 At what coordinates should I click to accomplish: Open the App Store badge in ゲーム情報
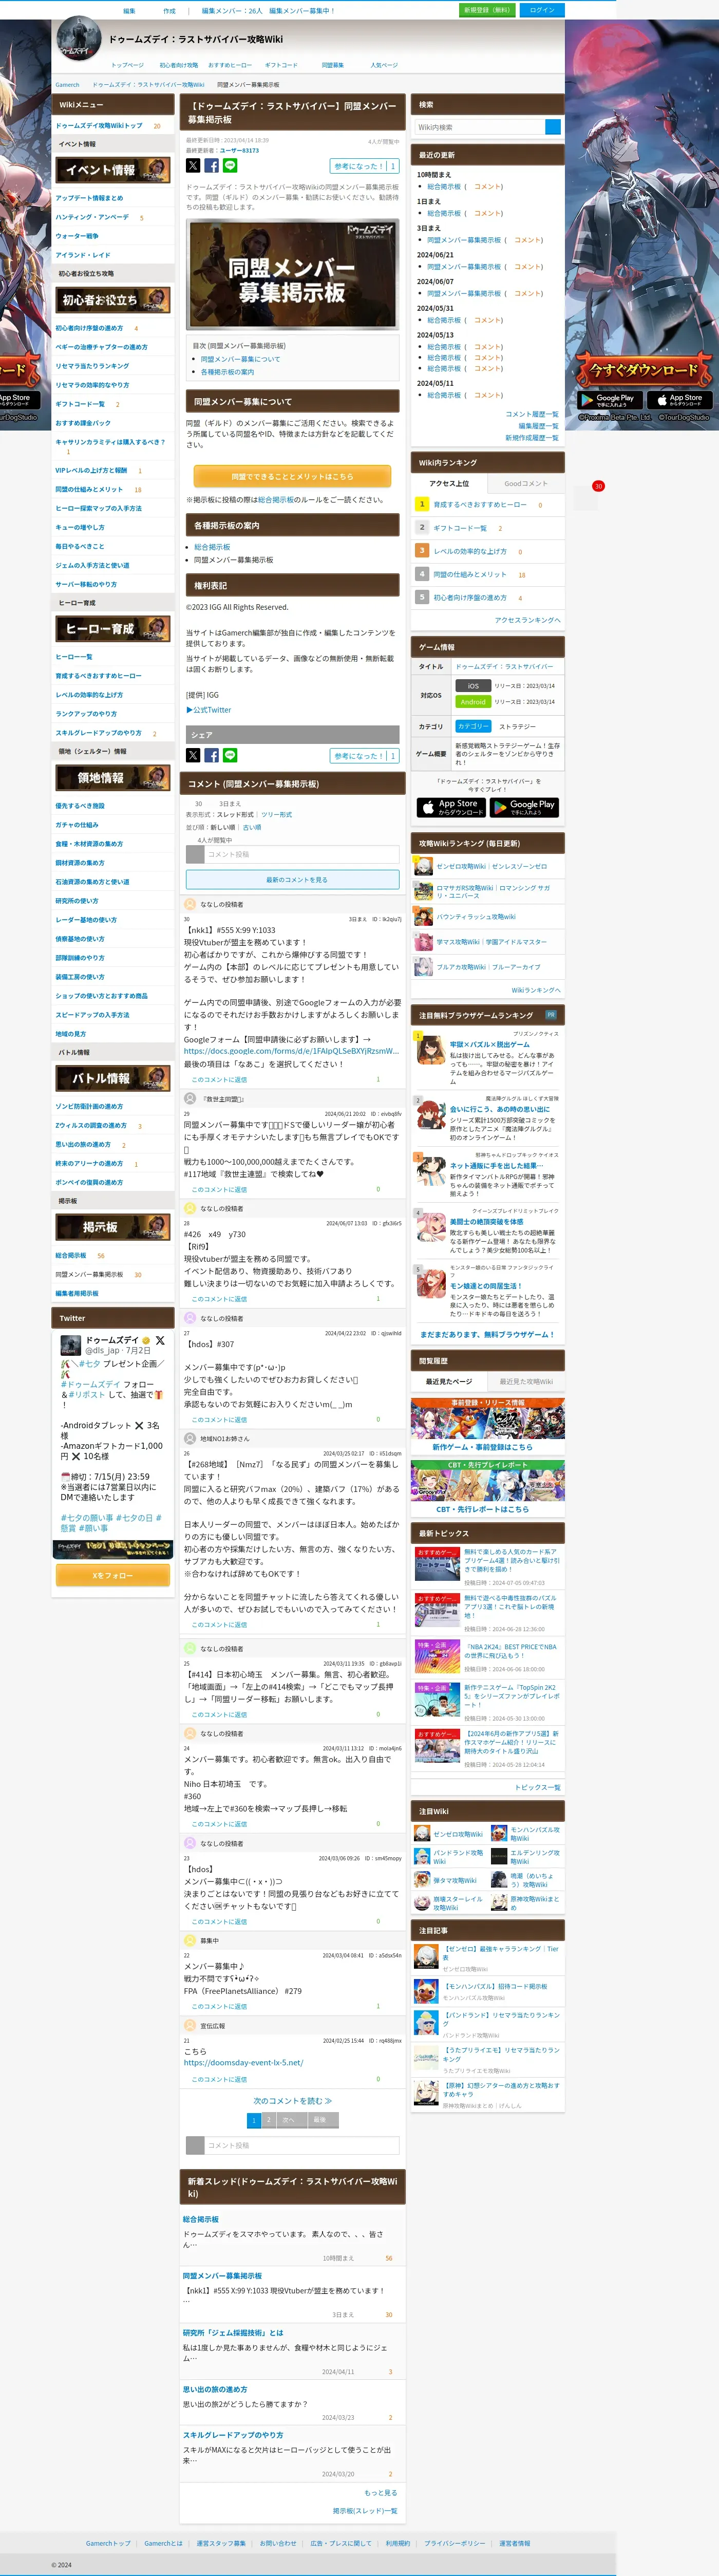click(451, 807)
